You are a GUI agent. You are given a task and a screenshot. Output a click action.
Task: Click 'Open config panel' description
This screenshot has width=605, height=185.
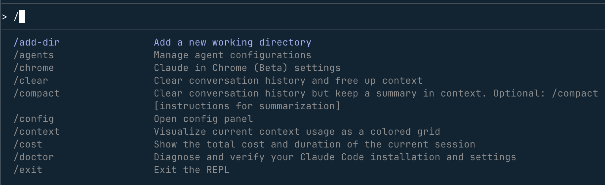[203, 119]
